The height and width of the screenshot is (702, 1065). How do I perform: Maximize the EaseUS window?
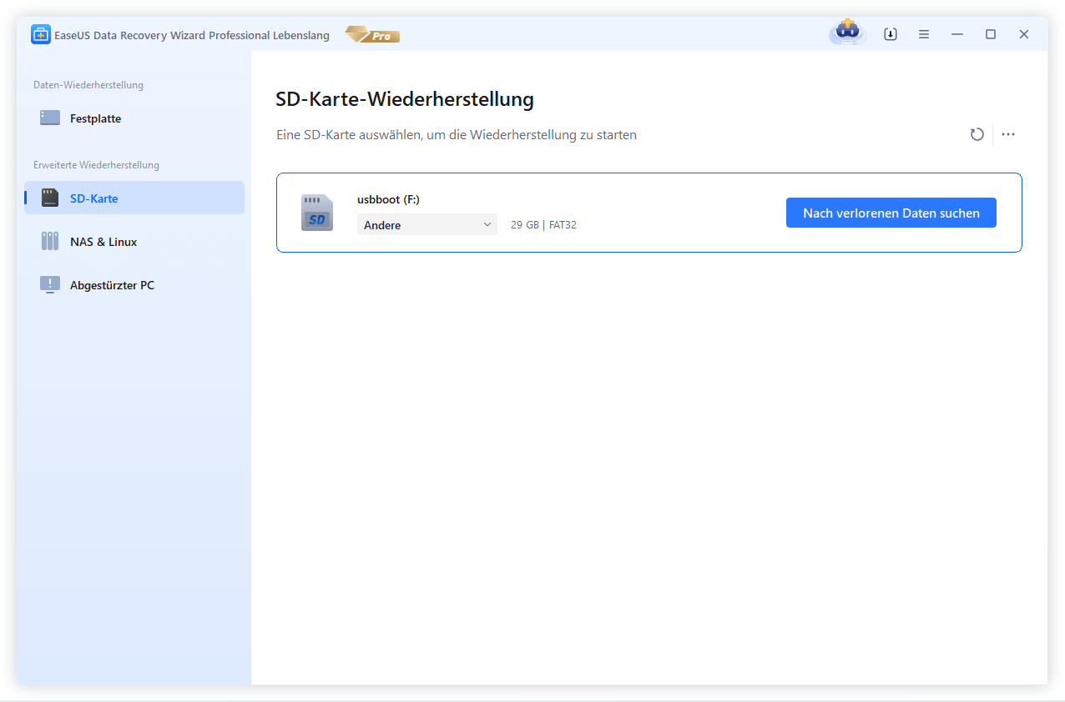pyautogui.click(x=991, y=34)
